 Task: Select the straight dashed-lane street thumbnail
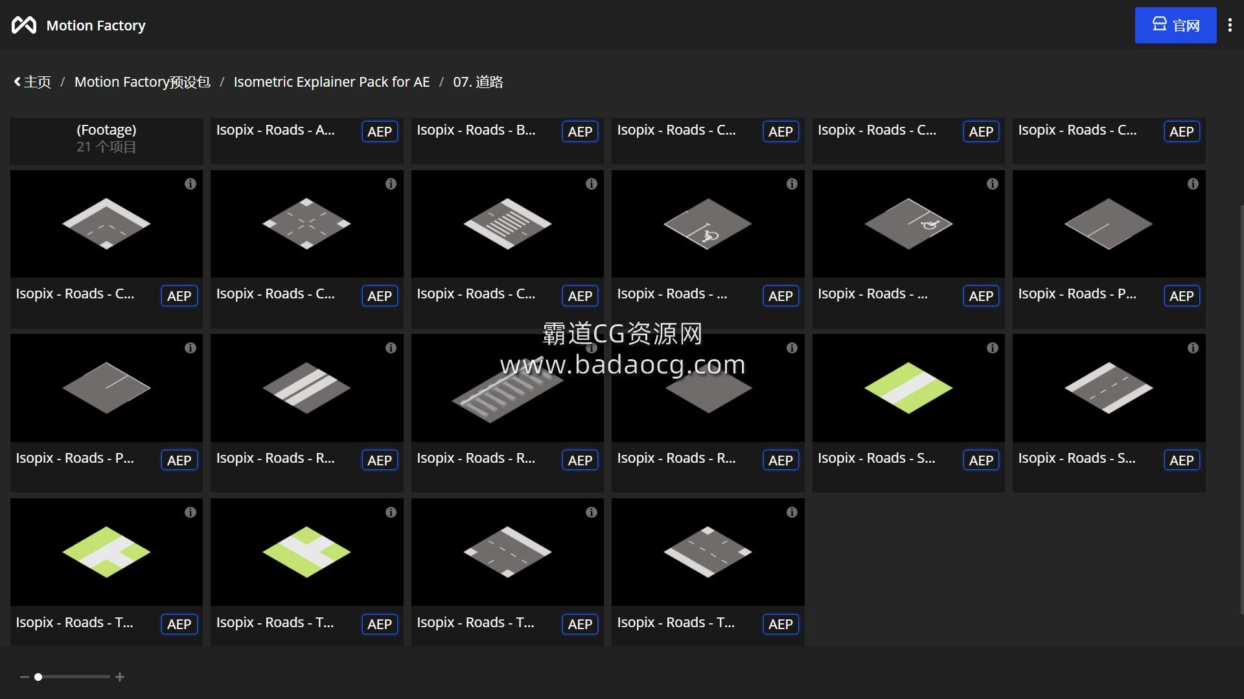pos(1109,388)
